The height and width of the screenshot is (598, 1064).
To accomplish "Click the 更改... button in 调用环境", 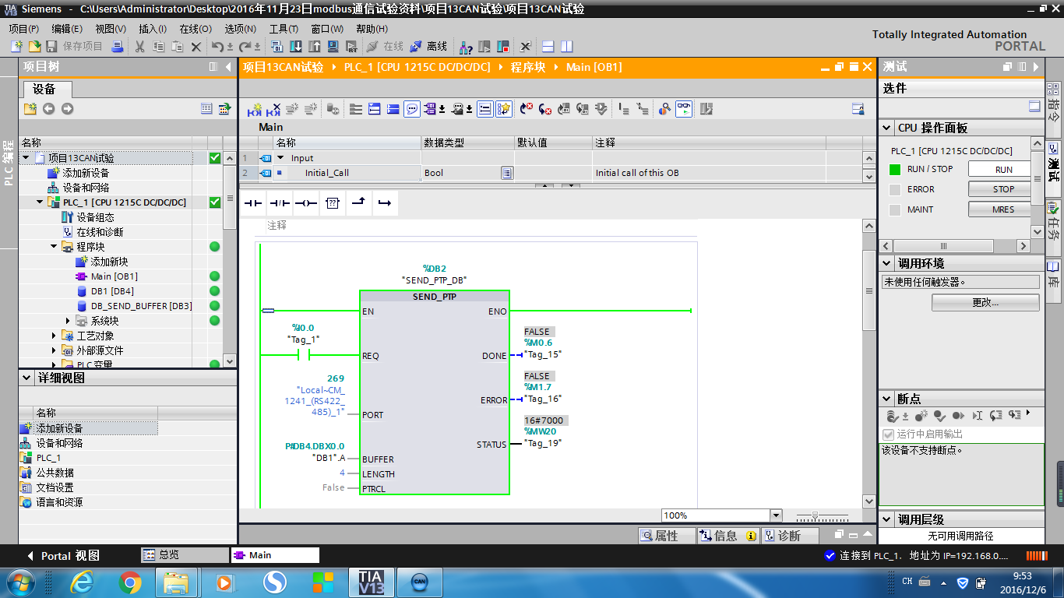I will coord(985,302).
